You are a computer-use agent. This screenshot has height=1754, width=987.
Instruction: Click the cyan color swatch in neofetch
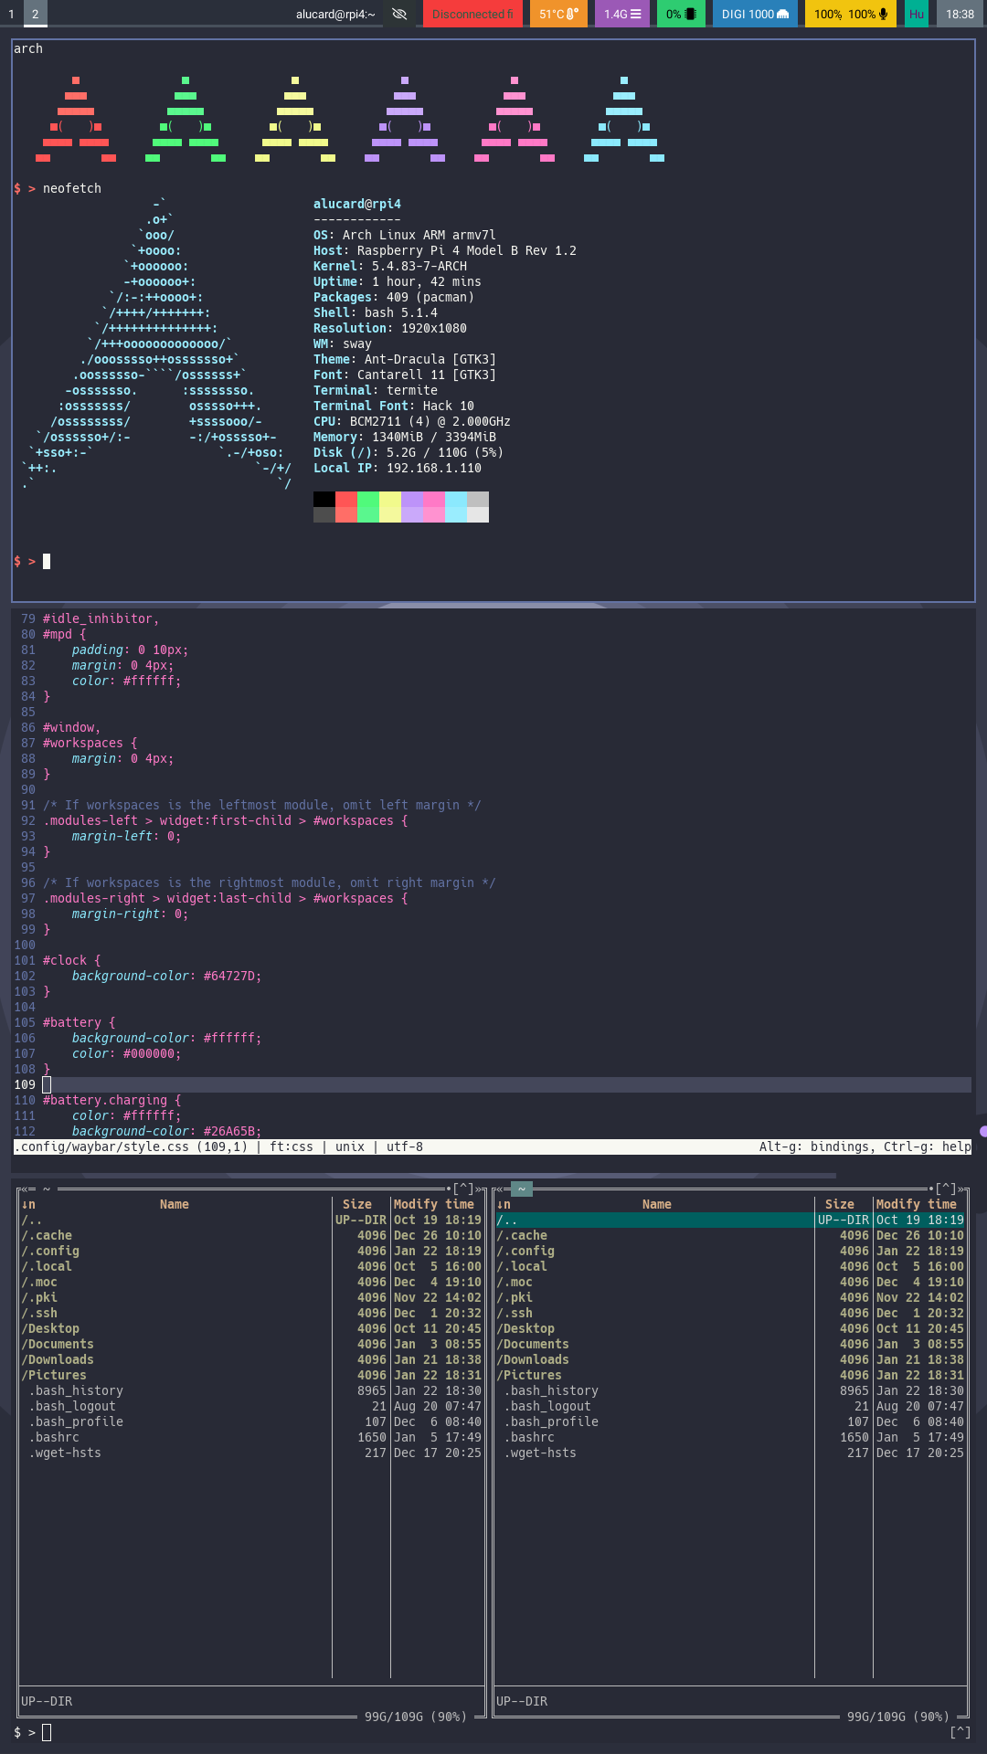pos(456,507)
